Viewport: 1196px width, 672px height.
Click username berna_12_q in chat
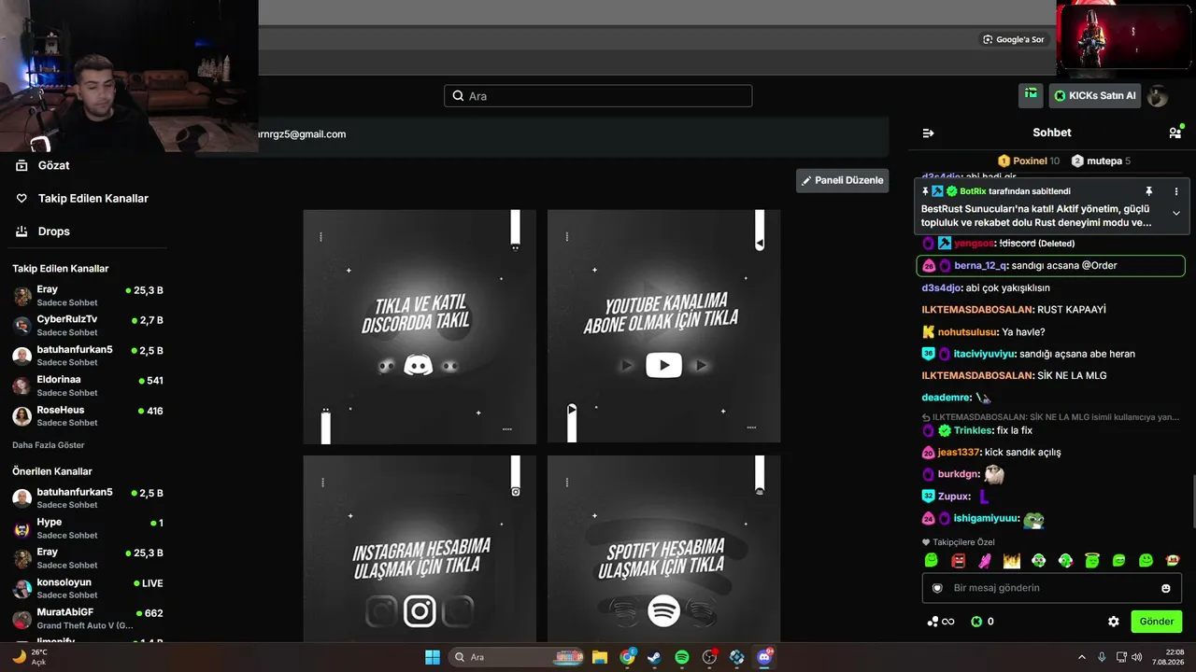[981, 266]
